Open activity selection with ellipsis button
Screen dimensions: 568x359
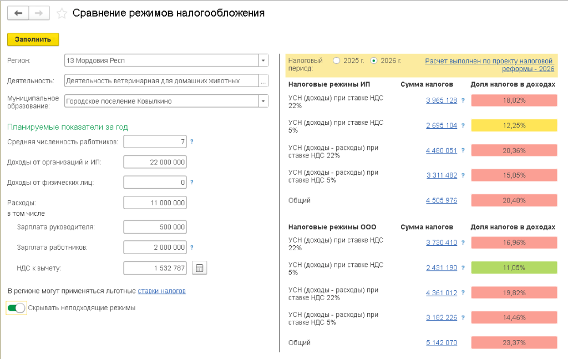pos(263,81)
